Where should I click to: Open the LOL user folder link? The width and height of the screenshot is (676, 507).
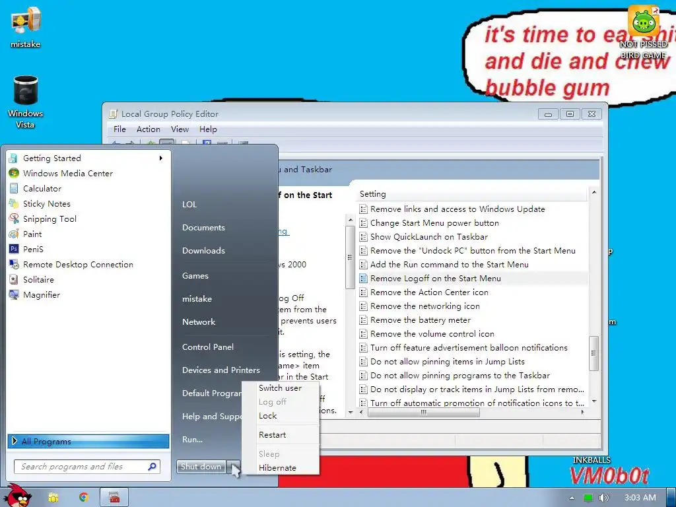coord(189,205)
